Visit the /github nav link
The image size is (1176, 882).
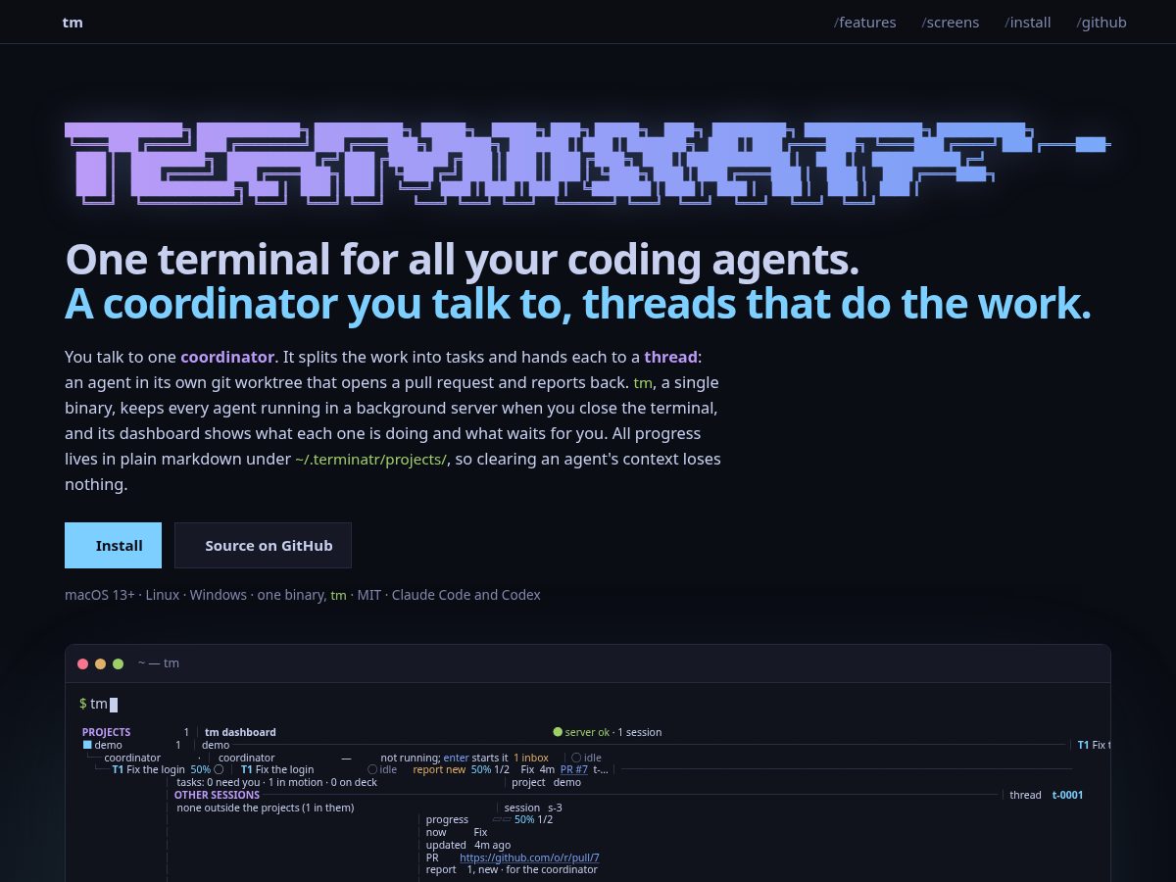coord(1102,22)
